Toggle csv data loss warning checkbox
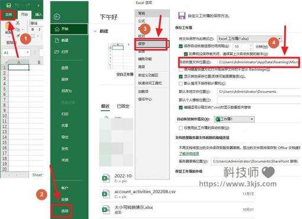Screen dimensions: 302x219 coord(181,107)
